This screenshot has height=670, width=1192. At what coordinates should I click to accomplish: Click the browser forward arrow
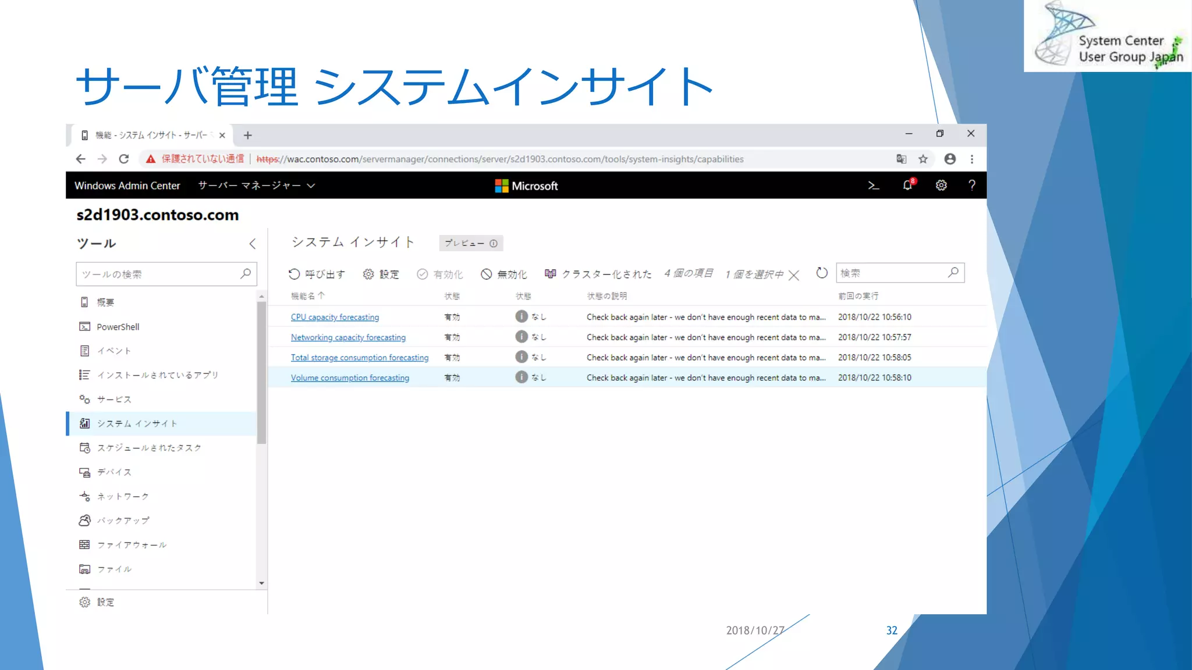tap(102, 159)
